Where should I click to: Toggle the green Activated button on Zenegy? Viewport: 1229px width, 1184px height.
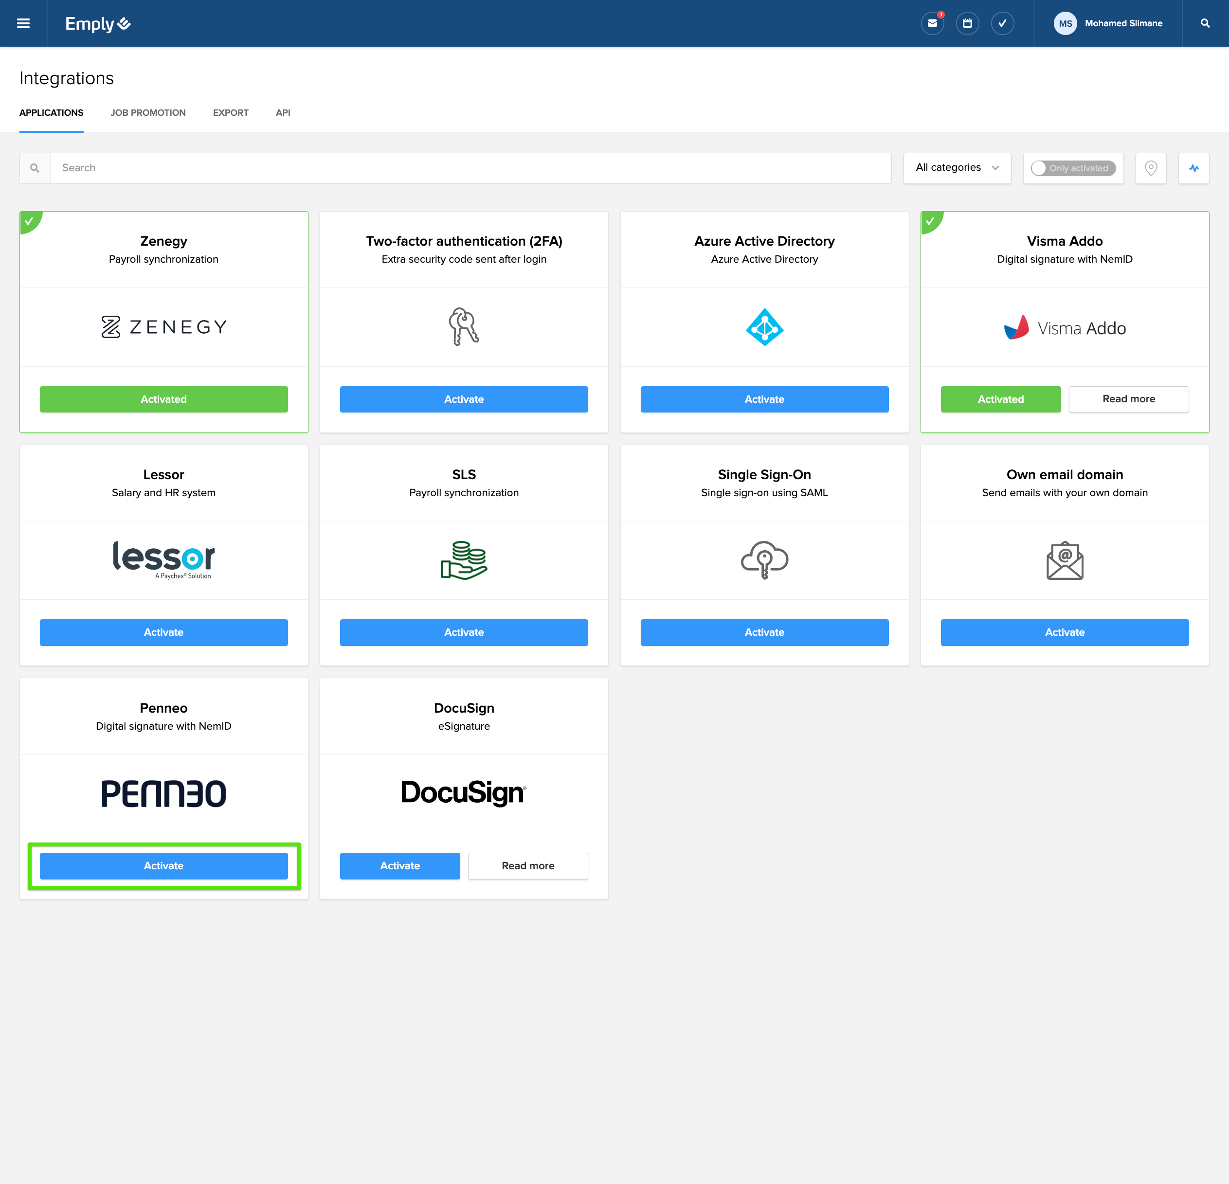(163, 399)
